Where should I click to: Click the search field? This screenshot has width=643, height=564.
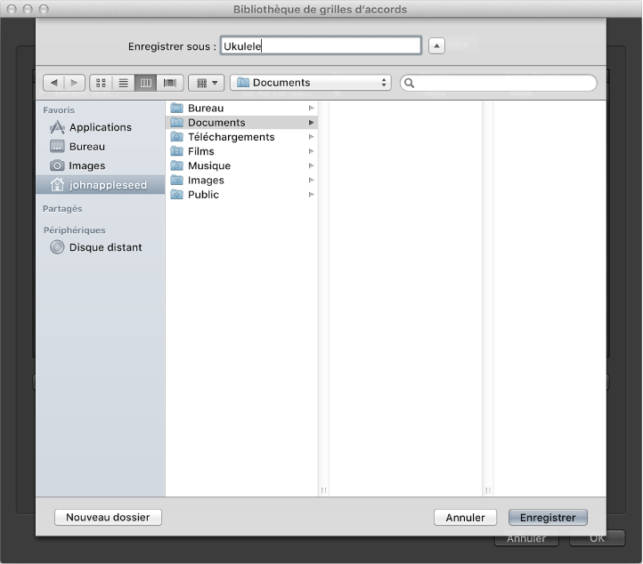pos(498,83)
